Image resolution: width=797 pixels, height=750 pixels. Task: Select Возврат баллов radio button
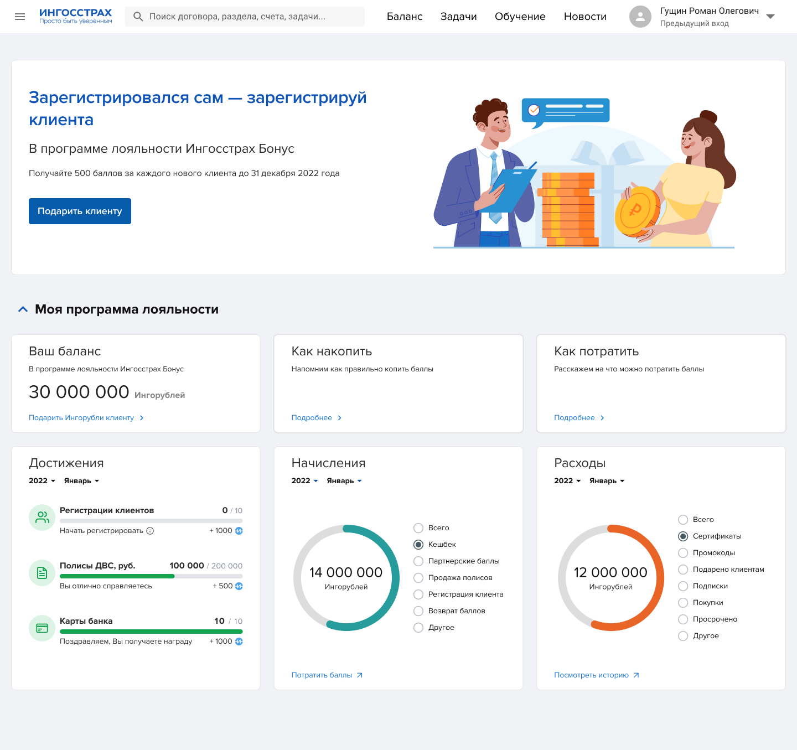pos(418,611)
